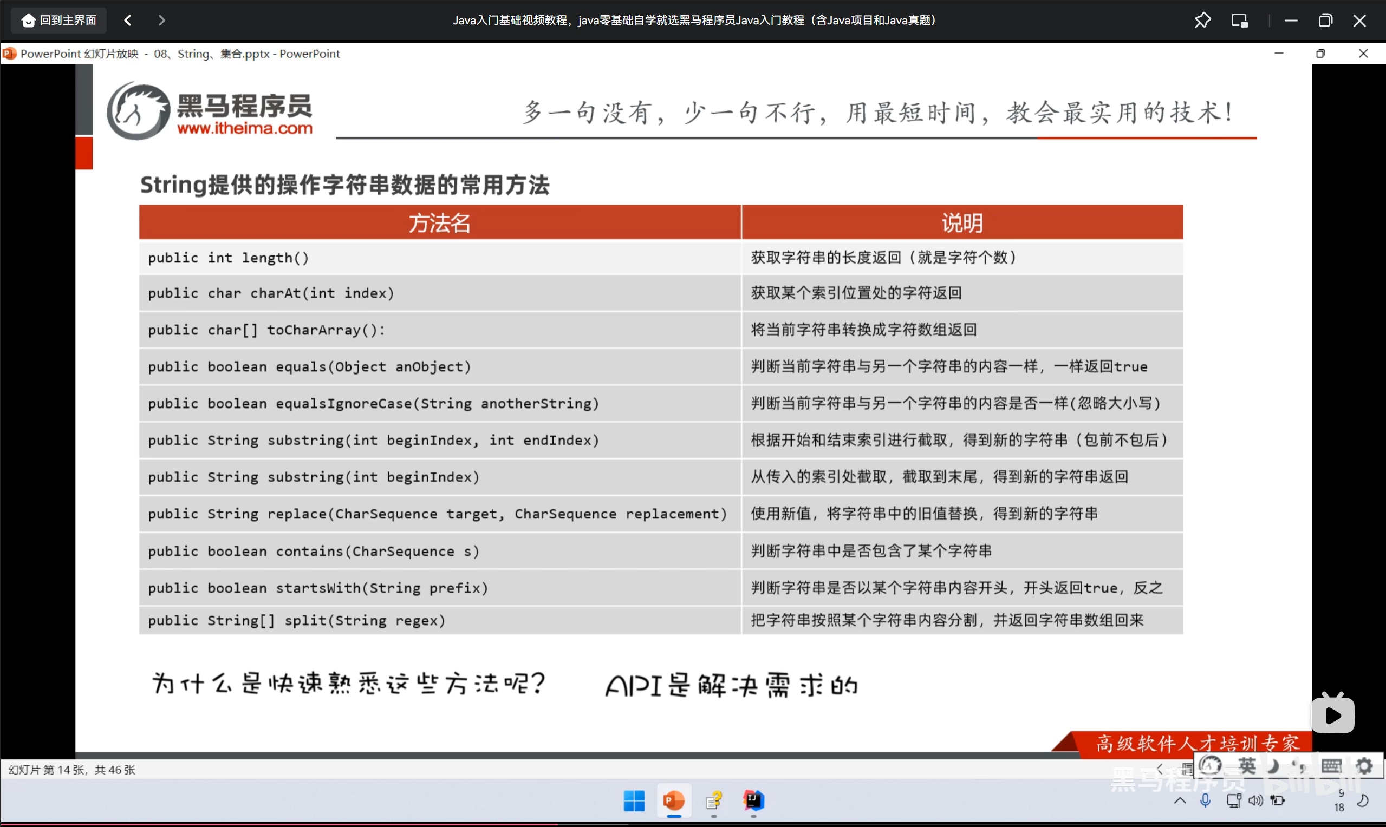Viewport: 1386px width, 827px height.
Task: Click the picture-in-picture mini player icon
Action: click(1239, 21)
